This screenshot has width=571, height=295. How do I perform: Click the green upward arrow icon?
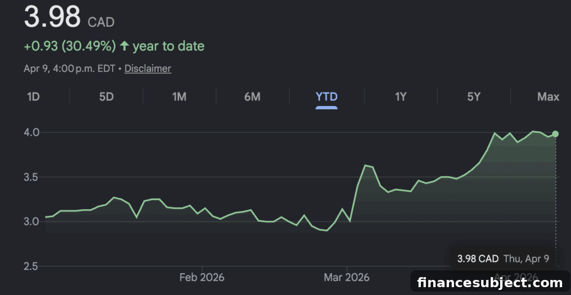tap(124, 46)
